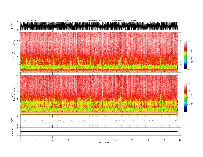Click the "0" tick on the time axis

click(20, 140)
